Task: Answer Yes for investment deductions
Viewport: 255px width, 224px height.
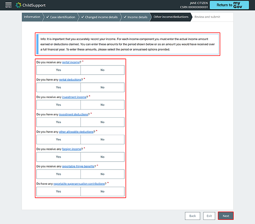Action: [58, 122]
